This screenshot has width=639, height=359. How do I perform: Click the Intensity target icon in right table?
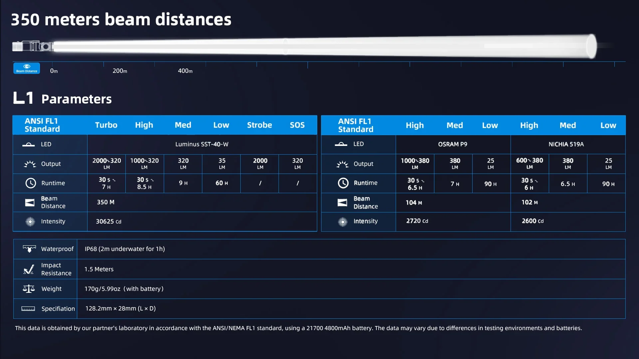coord(342,222)
